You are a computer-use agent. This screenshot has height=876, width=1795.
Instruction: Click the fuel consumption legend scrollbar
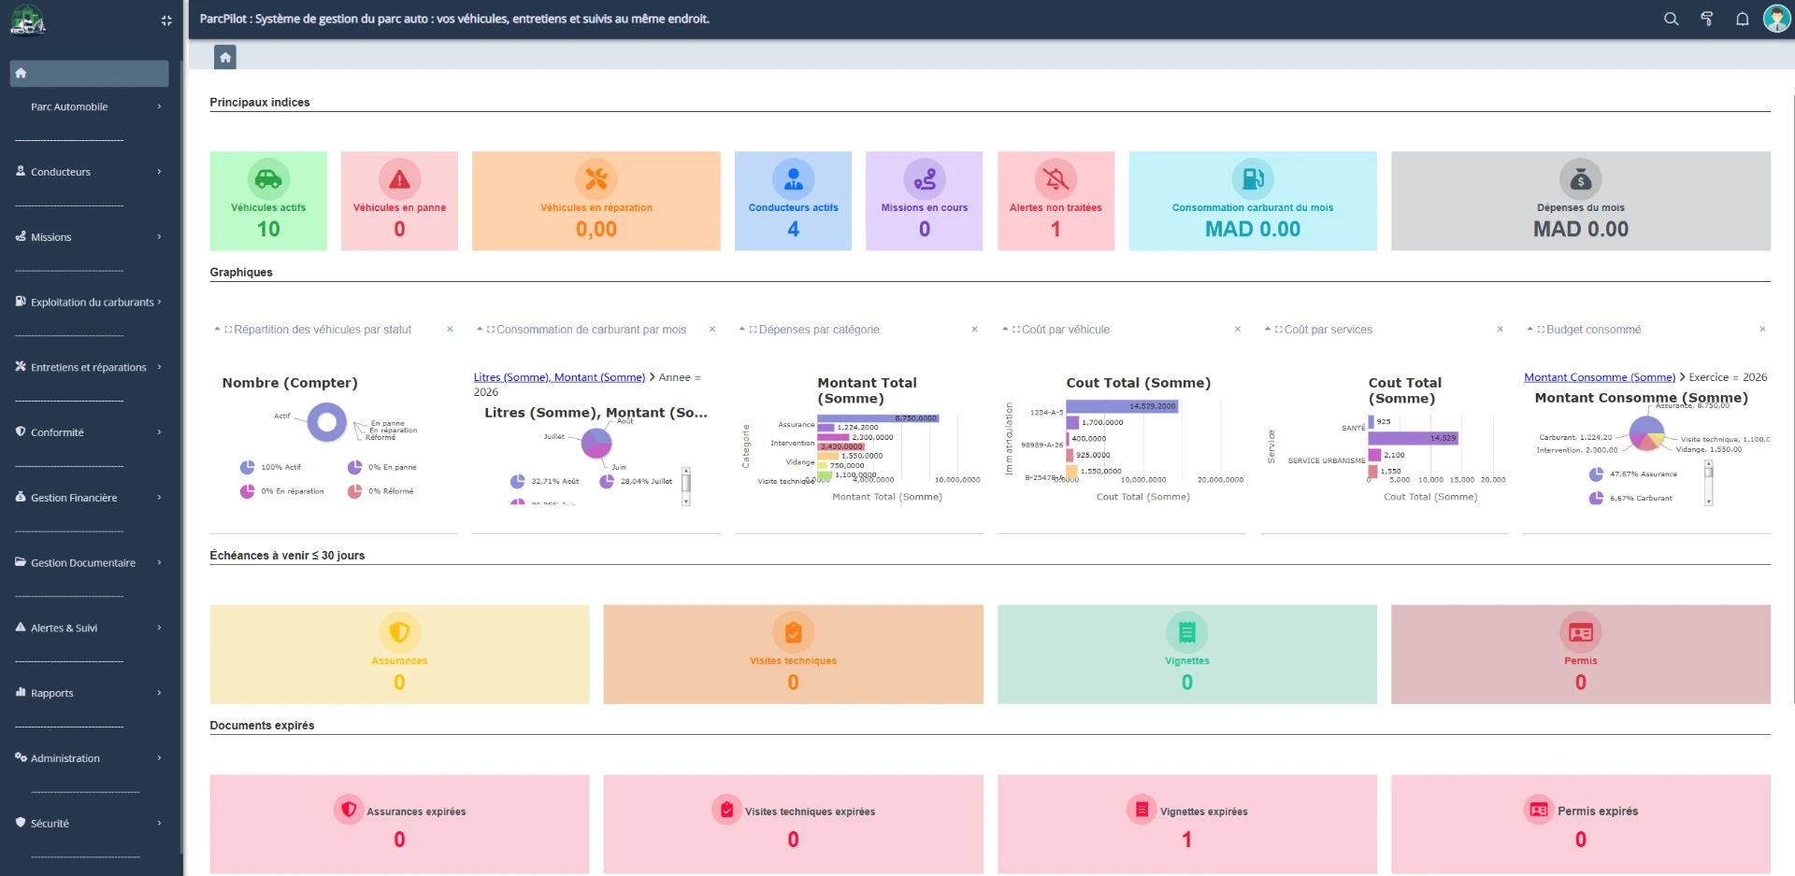tap(686, 487)
